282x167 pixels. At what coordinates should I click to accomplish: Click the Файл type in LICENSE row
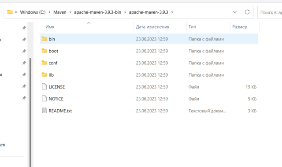pyautogui.click(x=194, y=87)
